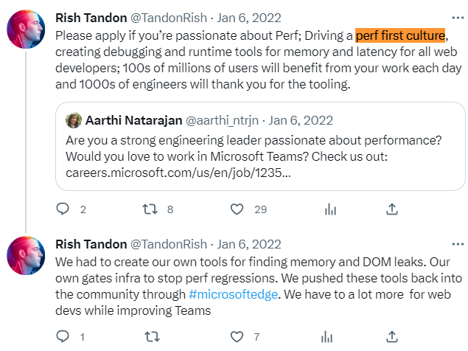Viewport: 468px width, 351px height.
Task: Open Rish Tandon avatar on first tweet
Action: tap(26, 29)
